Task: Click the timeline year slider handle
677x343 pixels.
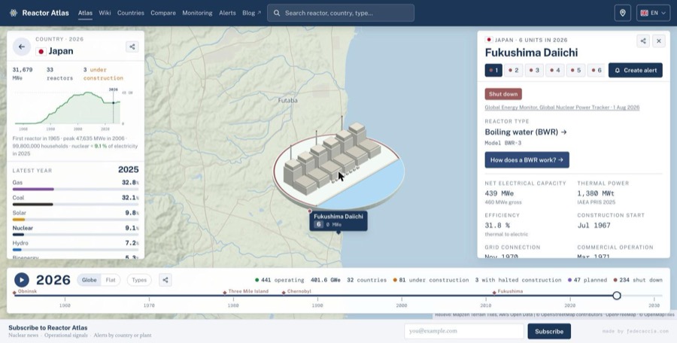Action: coord(617,296)
